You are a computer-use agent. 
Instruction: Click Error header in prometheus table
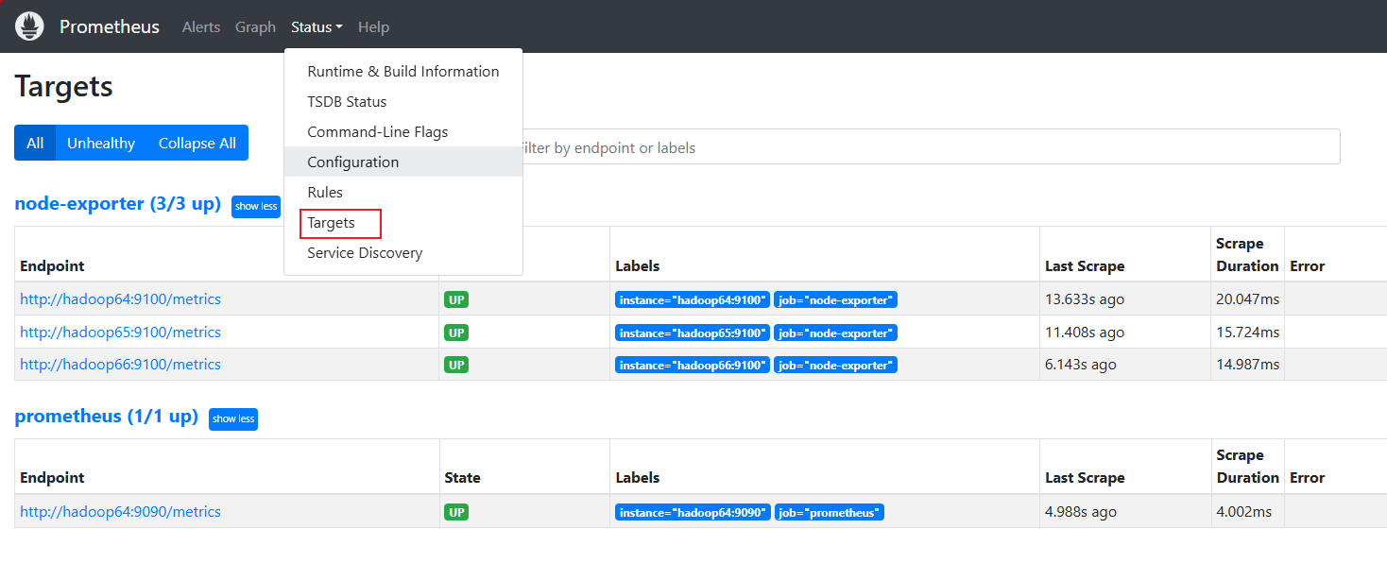click(1308, 478)
